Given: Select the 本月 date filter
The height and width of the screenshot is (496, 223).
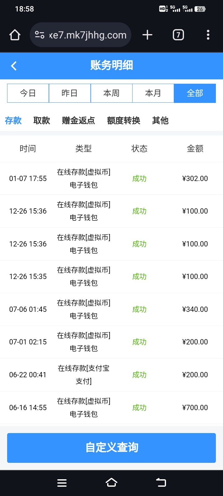Looking at the screenshot, I should (x=153, y=93).
